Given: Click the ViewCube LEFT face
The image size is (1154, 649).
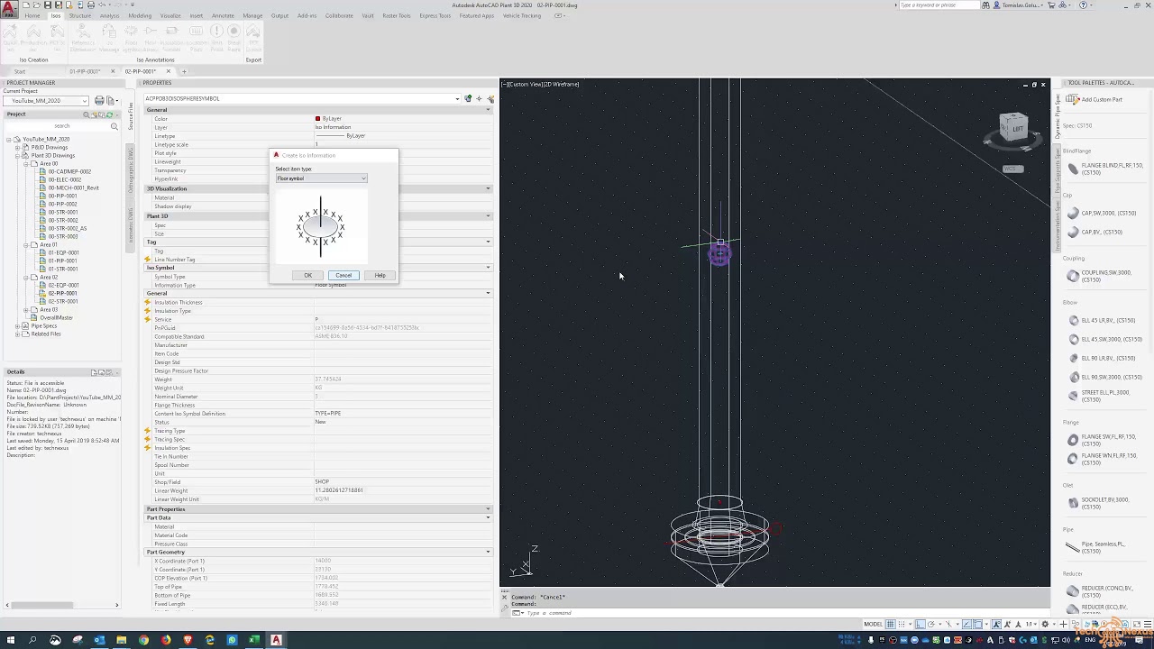Looking at the screenshot, I should pyautogui.click(x=1017, y=129).
